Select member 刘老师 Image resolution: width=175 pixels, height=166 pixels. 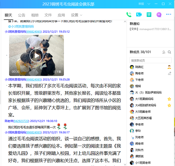[150, 137]
